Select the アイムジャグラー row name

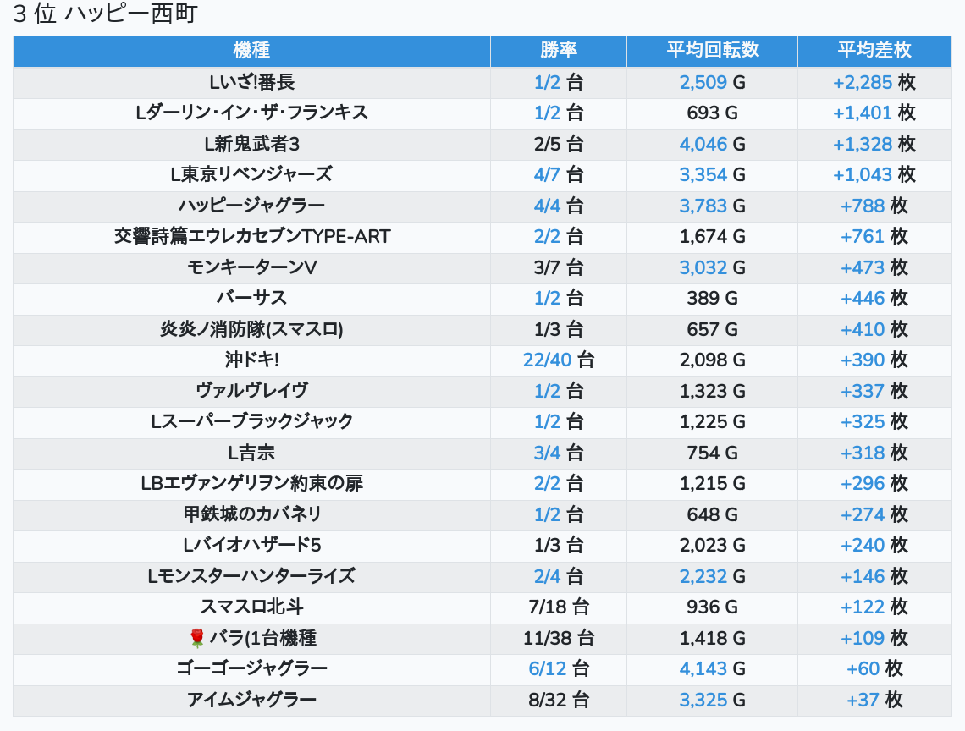pyautogui.click(x=251, y=700)
